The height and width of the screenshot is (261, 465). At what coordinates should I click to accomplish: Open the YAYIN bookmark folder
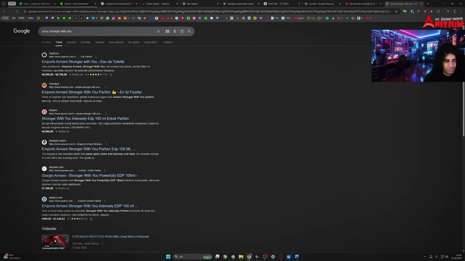pos(5,18)
